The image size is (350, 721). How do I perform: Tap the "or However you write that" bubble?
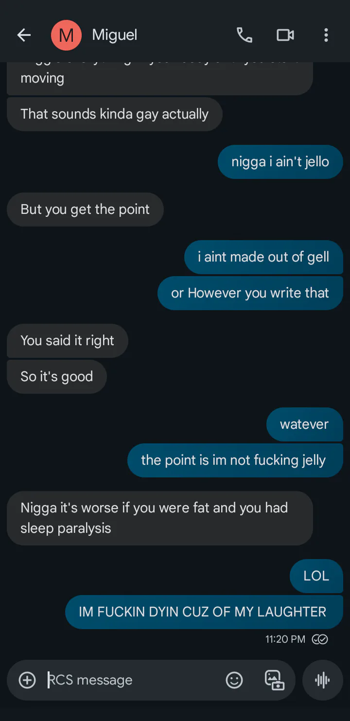[x=250, y=293]
